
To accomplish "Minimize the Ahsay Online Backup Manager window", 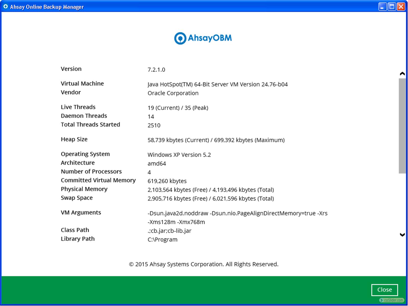I will click(x=382, y=6).
